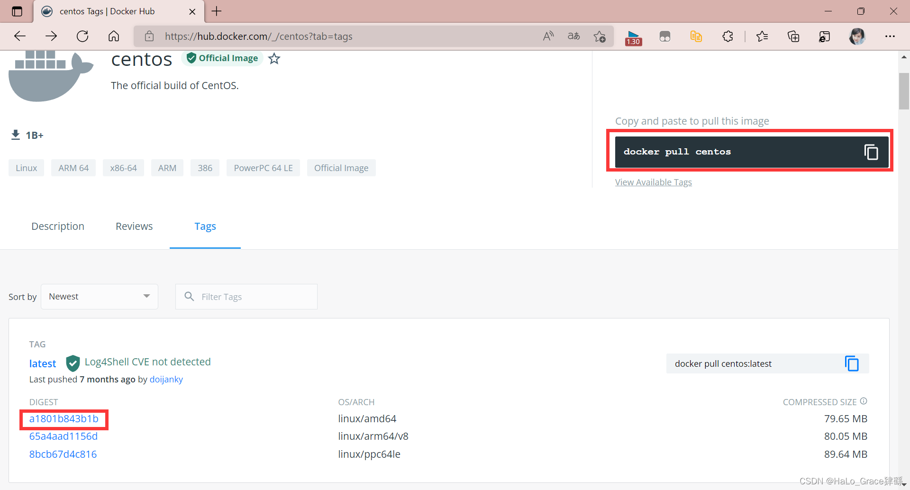Viewport: 910px width, 490px height.
Task: Select the Tags tab
Action: click(x=205, y=227)
